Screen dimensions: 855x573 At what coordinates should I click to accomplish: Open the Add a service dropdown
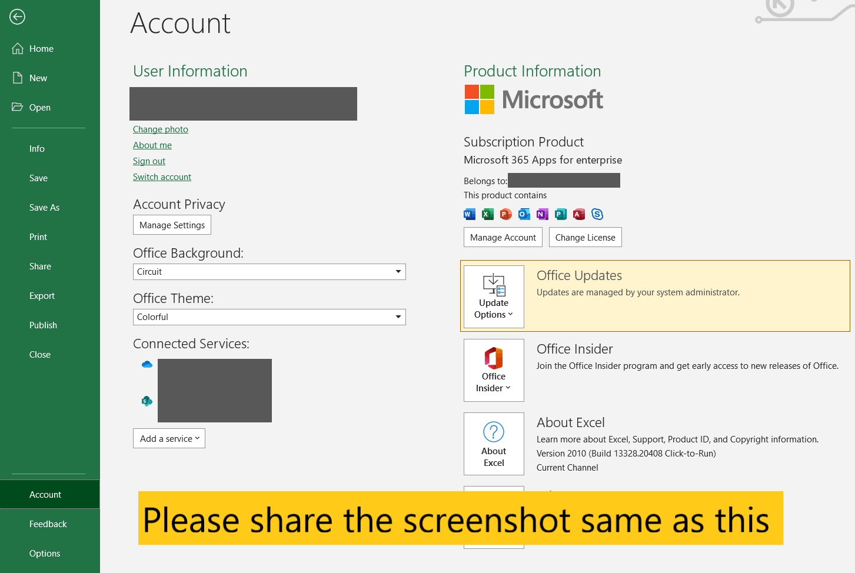tap(169, 438)
